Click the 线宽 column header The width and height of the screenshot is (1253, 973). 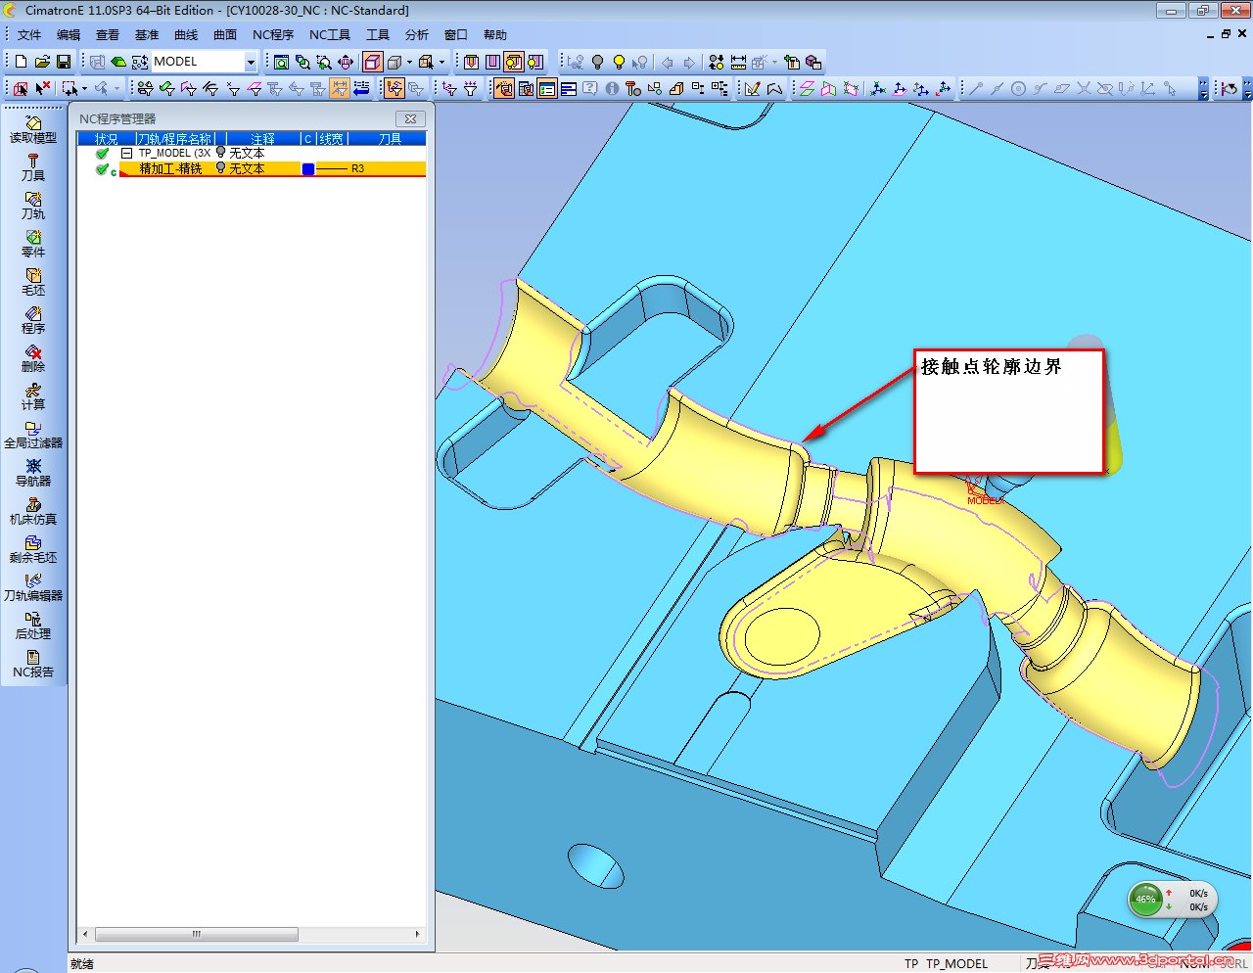coord(331,139)
